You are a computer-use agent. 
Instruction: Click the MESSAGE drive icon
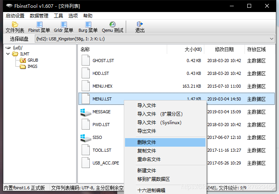(86, 113)
